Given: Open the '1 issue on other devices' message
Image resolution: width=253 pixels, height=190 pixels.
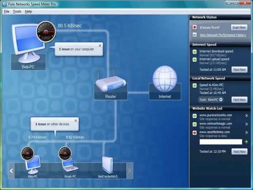Looking at the screenshot, I should (52, 124).
